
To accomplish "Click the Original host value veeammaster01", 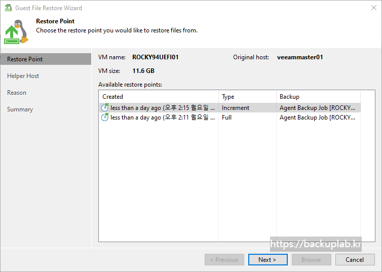I will [300, 57].
